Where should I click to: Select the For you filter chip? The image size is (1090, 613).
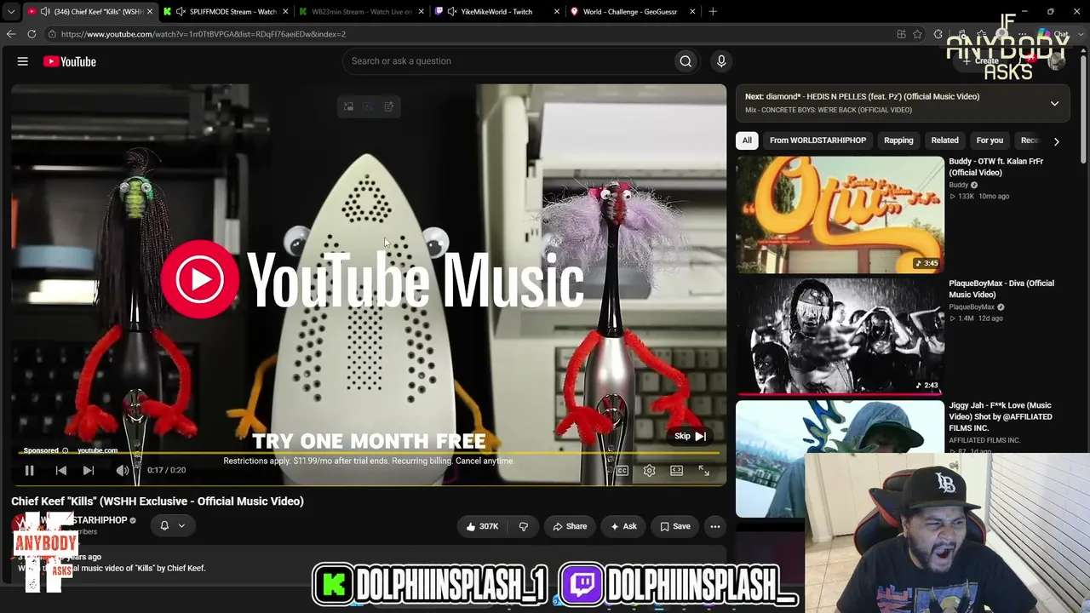(990, 140)
